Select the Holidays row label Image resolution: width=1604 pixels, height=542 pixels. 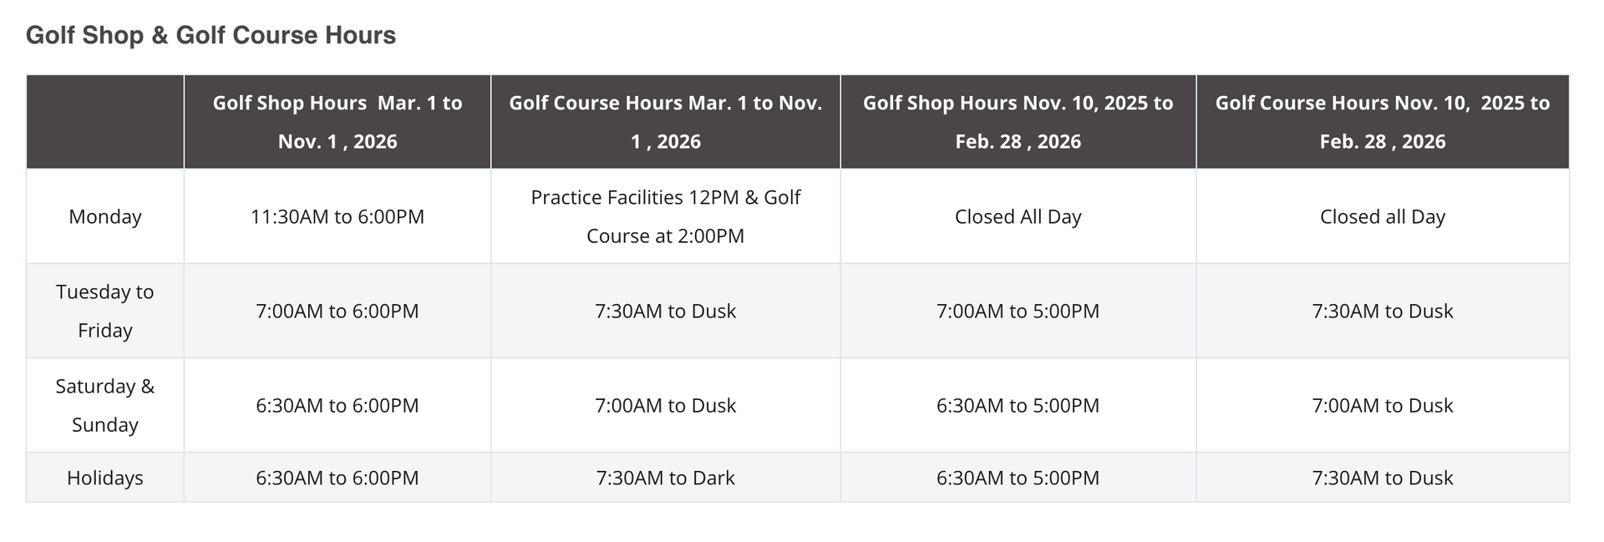coord(105,478)
